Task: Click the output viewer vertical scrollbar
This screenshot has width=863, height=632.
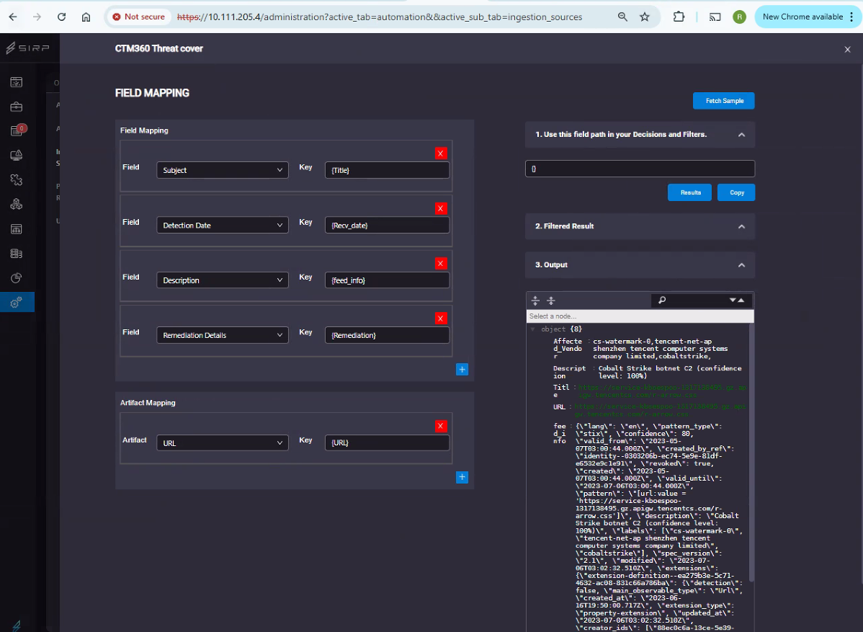Action: (x=751, y=451)
